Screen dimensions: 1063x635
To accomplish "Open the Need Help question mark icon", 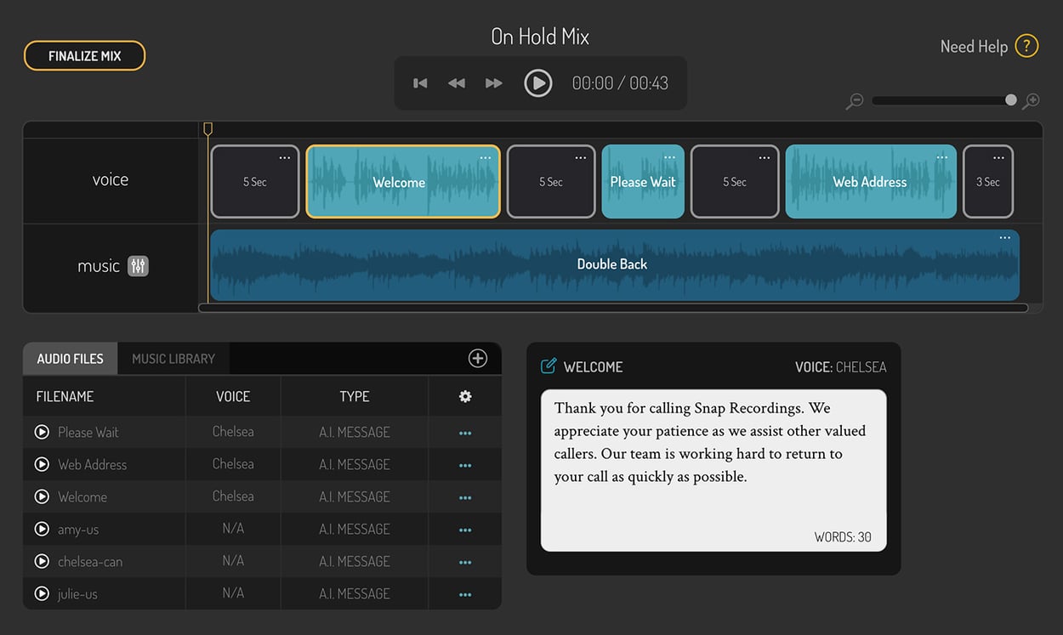I will [1026, 46].
